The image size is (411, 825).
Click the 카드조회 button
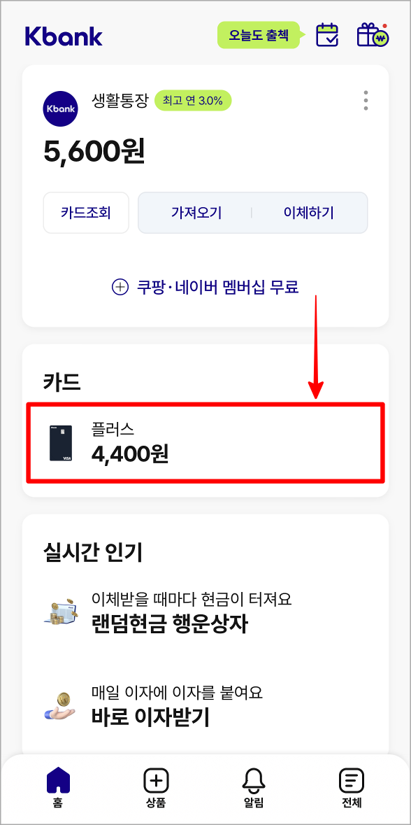86,212
